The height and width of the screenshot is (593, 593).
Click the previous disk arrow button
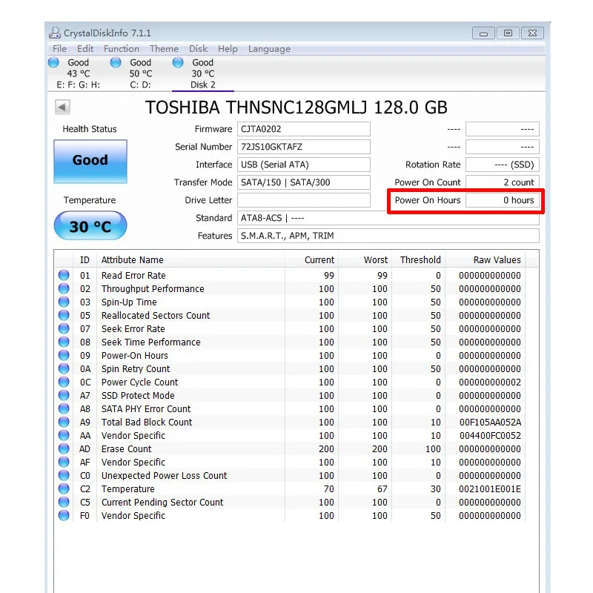(x=62, y=107)
